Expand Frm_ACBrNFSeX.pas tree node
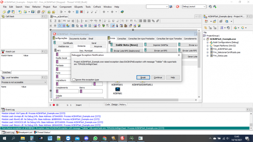This screenshot has height=142, width=253. (x=208, y=49)
